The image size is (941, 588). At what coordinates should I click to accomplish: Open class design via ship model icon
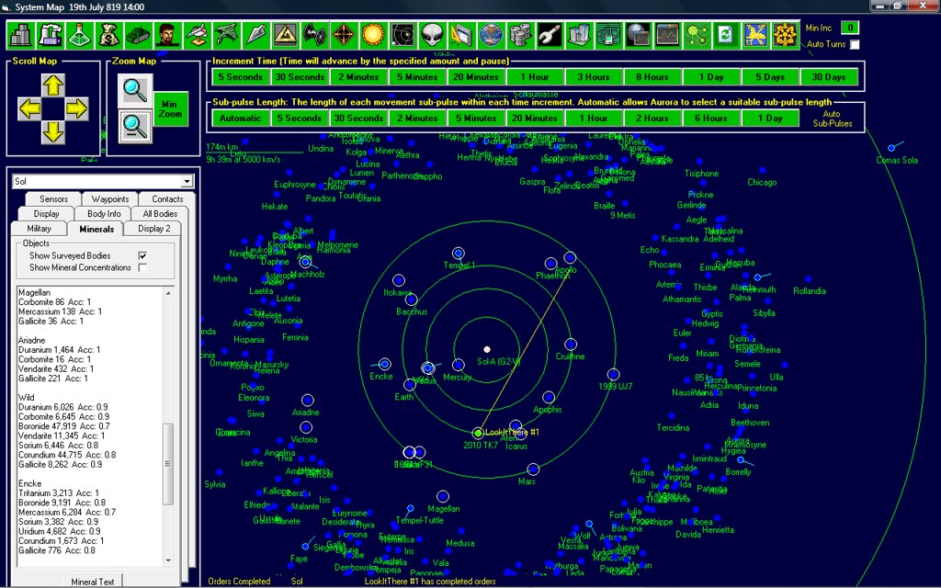(x=197, y=35)
